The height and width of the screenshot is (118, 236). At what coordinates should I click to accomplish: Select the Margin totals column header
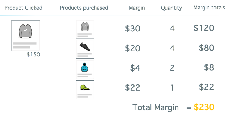[x=209, y=8]
